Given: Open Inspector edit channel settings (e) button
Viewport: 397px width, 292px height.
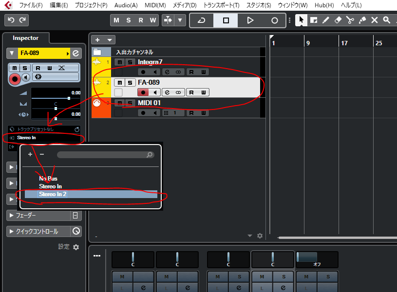Looking at the screenshot, I should pos(76,53).
